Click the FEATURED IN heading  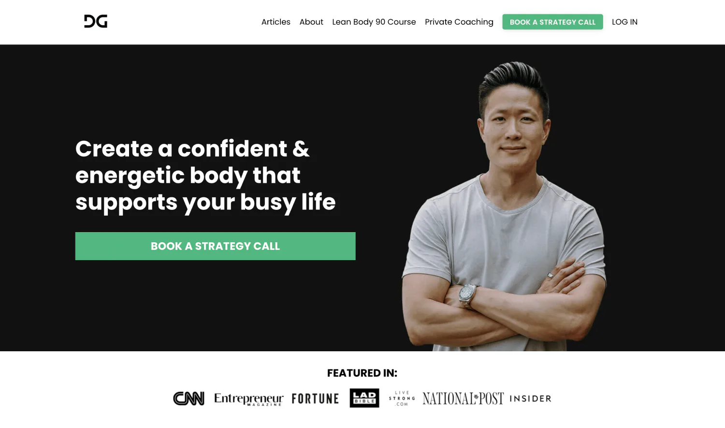tap(362, 373)
